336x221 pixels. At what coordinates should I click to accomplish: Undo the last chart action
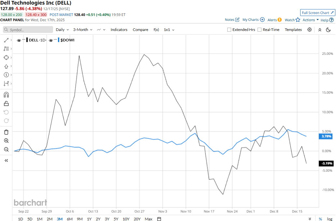[6, 112]
